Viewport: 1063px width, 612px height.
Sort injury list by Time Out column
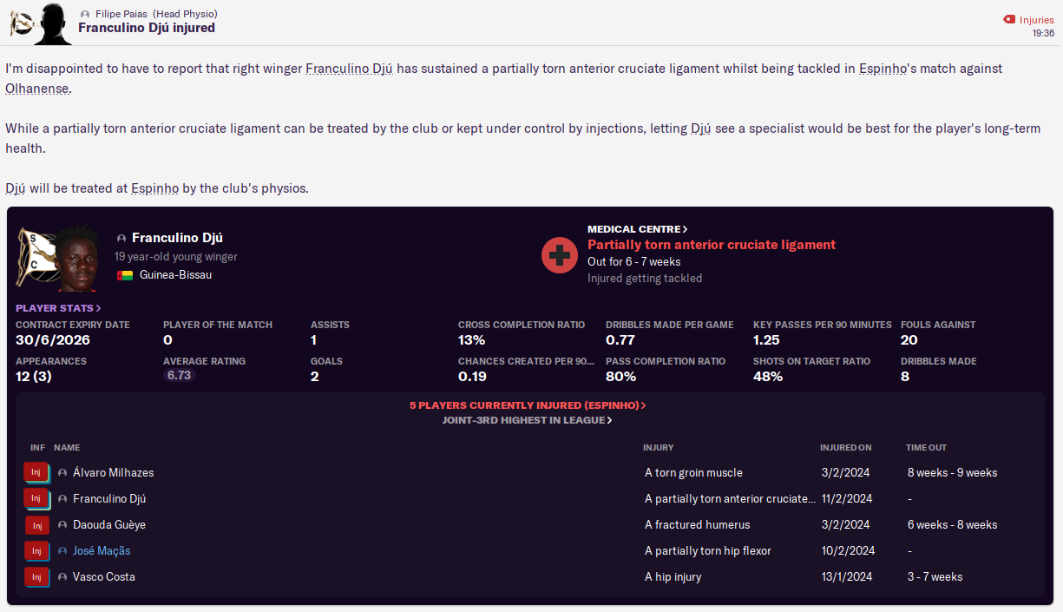tap(926, 448)
